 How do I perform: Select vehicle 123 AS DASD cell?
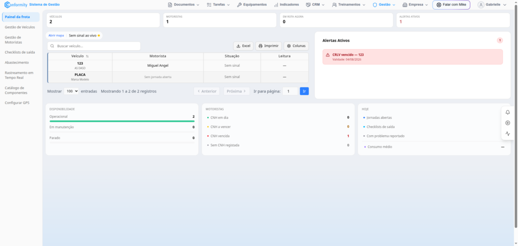click(x=80, y=65)
